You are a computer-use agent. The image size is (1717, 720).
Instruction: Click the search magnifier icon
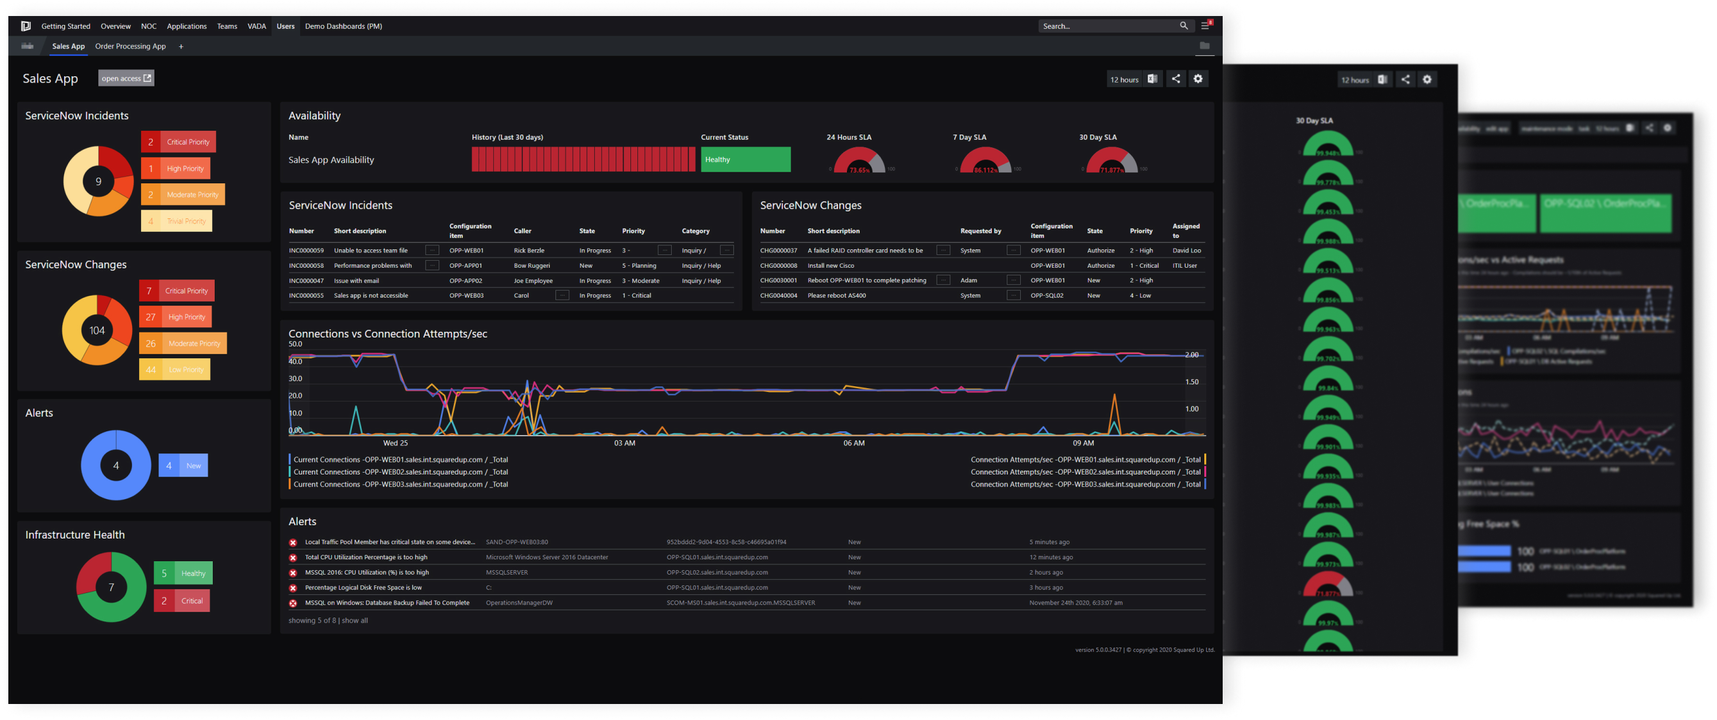[1184, 26]
